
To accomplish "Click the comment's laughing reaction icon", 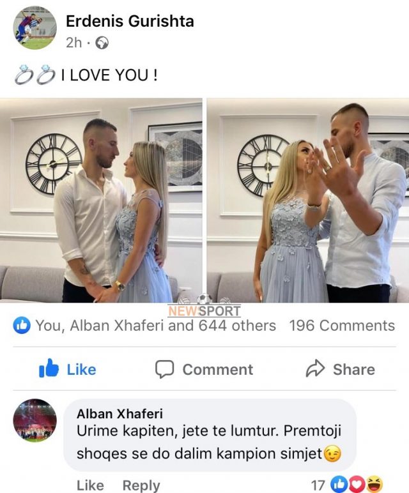I will (x=375, y=485).
